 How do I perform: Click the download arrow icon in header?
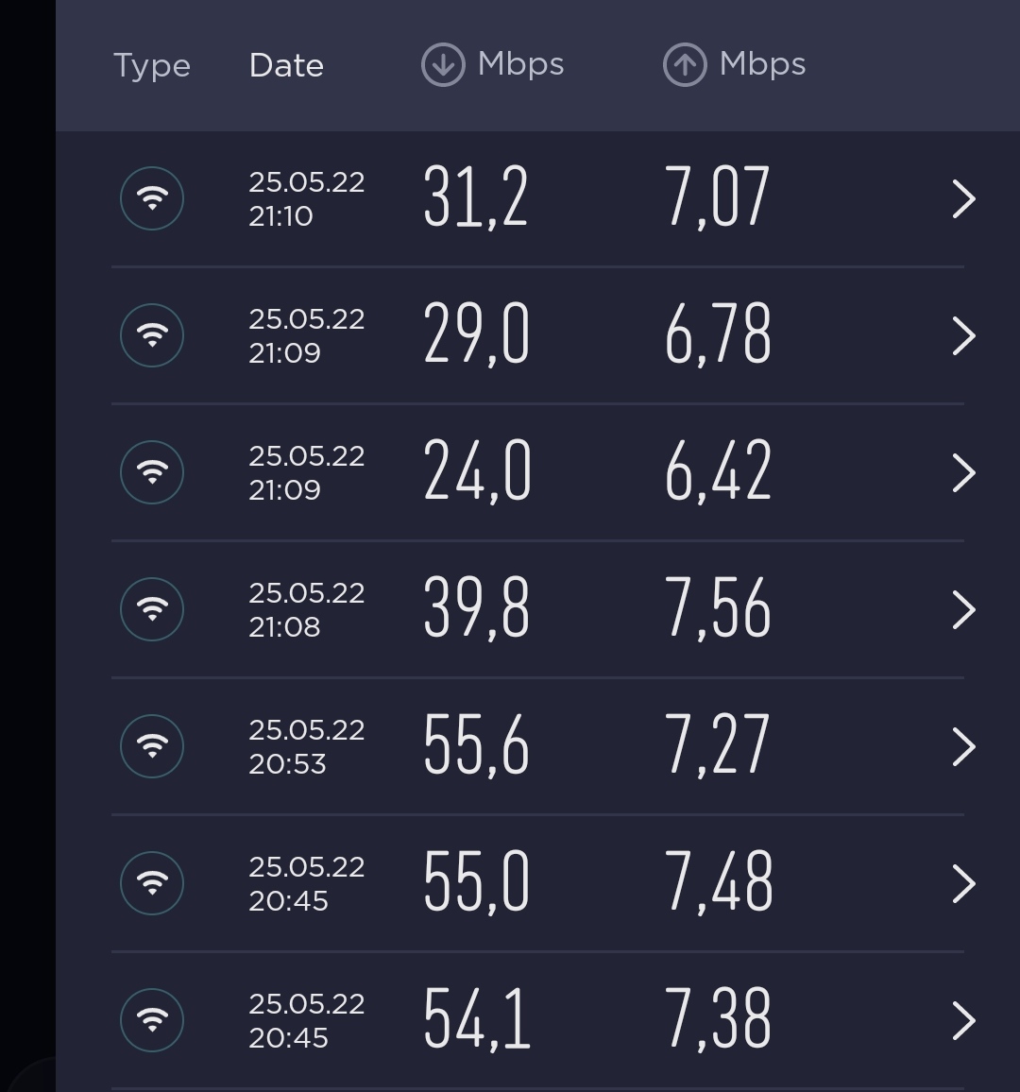(x=443, y=65)
